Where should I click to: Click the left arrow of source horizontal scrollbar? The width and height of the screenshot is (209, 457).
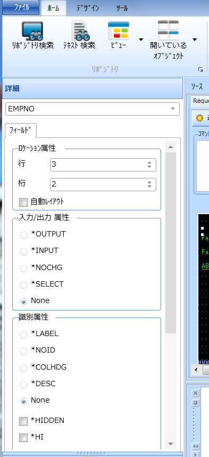196,370
